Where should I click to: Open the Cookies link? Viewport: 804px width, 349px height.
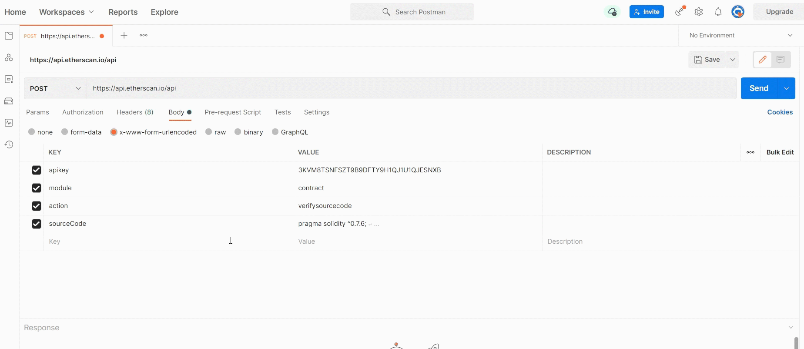coord(780,112)
